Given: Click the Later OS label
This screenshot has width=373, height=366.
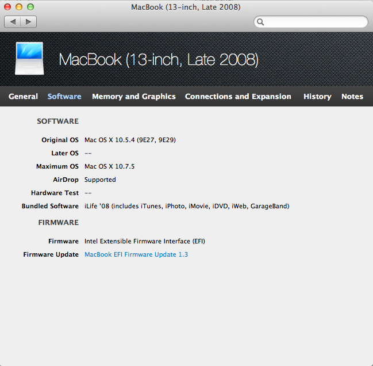Looking at the screenshot, I should [x=65, y=153].
